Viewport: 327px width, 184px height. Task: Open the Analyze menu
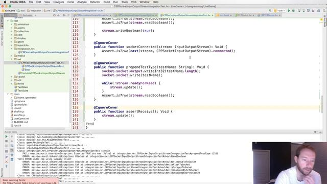pos(82,2)
